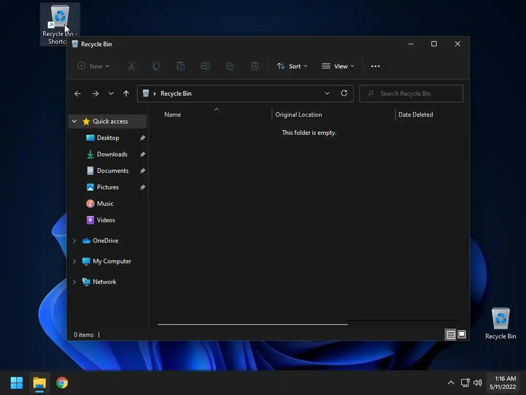Image resolution: width=526 pixels, height=395 pixels.
Task: Click Recycle Bin breadcrumb in address bar
Action: pyautogui.click(x=176, y=94)
